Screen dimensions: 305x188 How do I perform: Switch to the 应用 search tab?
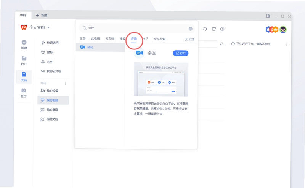click(134, 39)
